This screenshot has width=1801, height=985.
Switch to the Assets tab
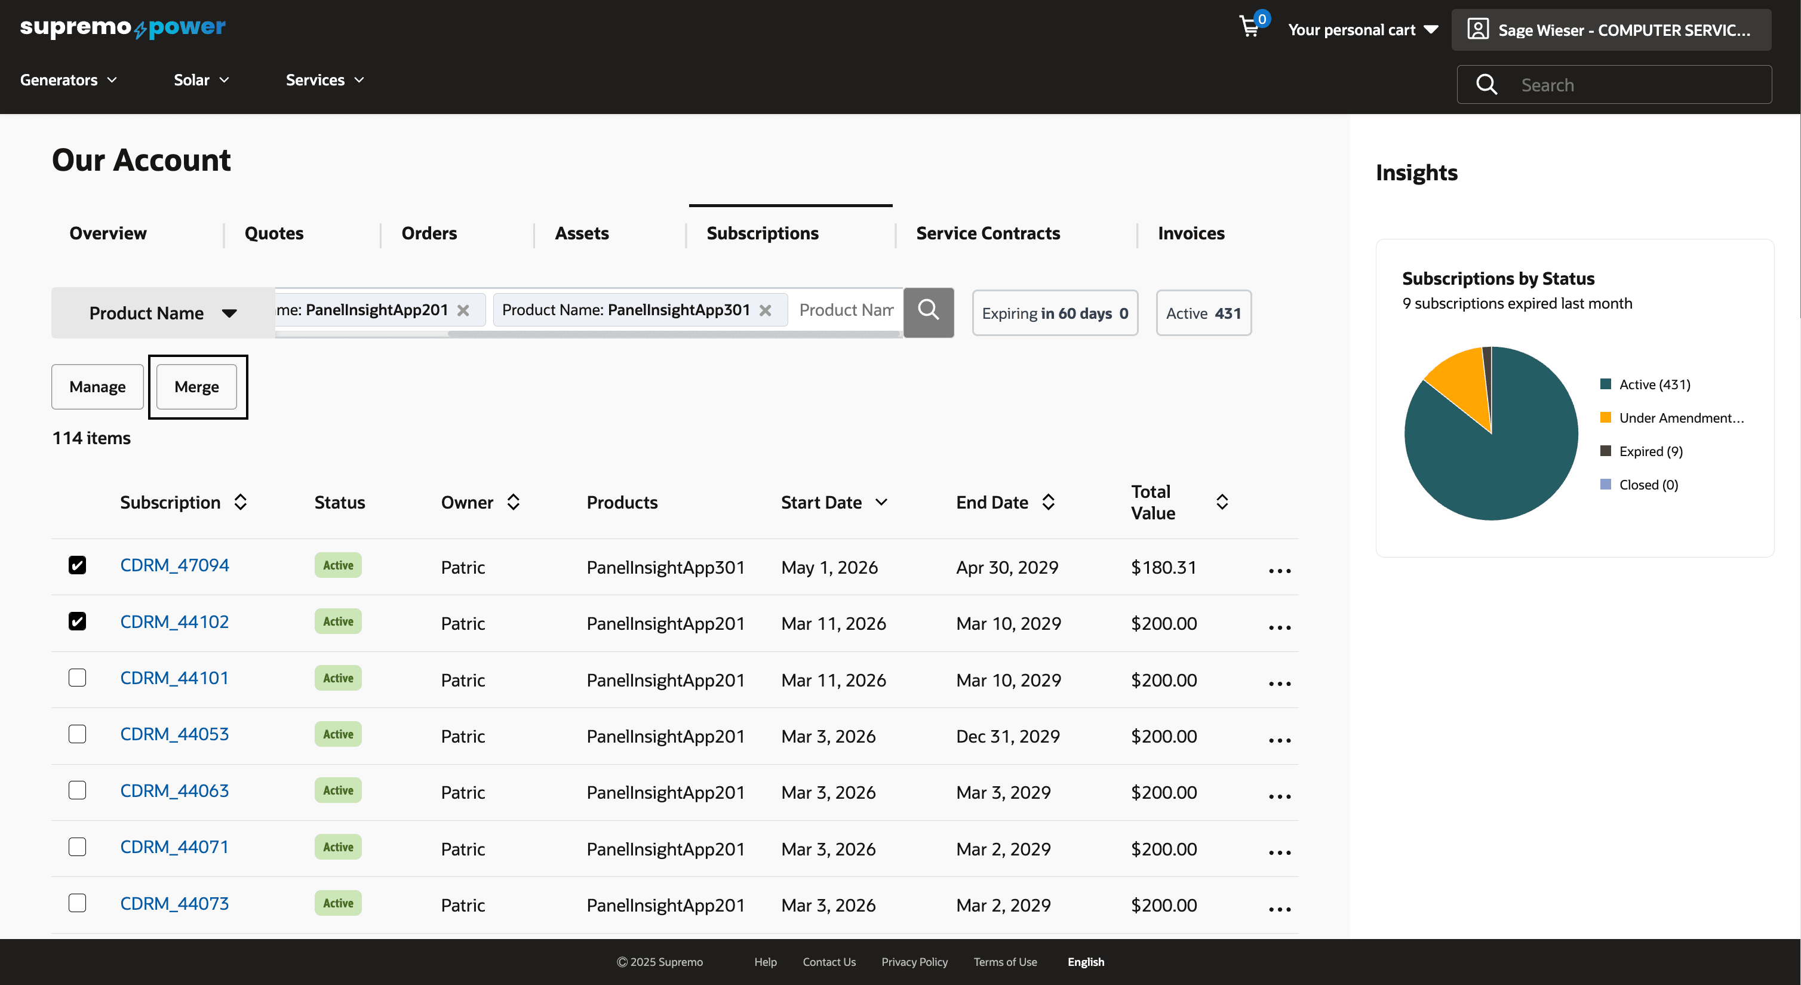[582, 233]
